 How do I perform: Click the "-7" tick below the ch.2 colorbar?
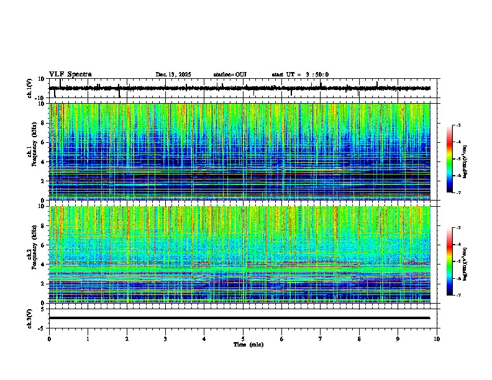click(458, 296)
